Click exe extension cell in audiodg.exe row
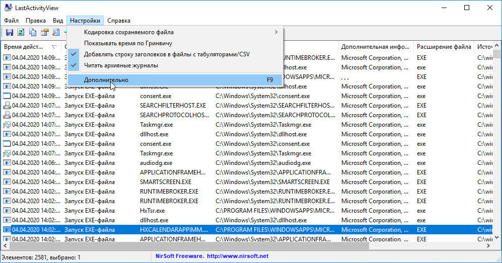The image size is (502, 263). tap(421, 163)
